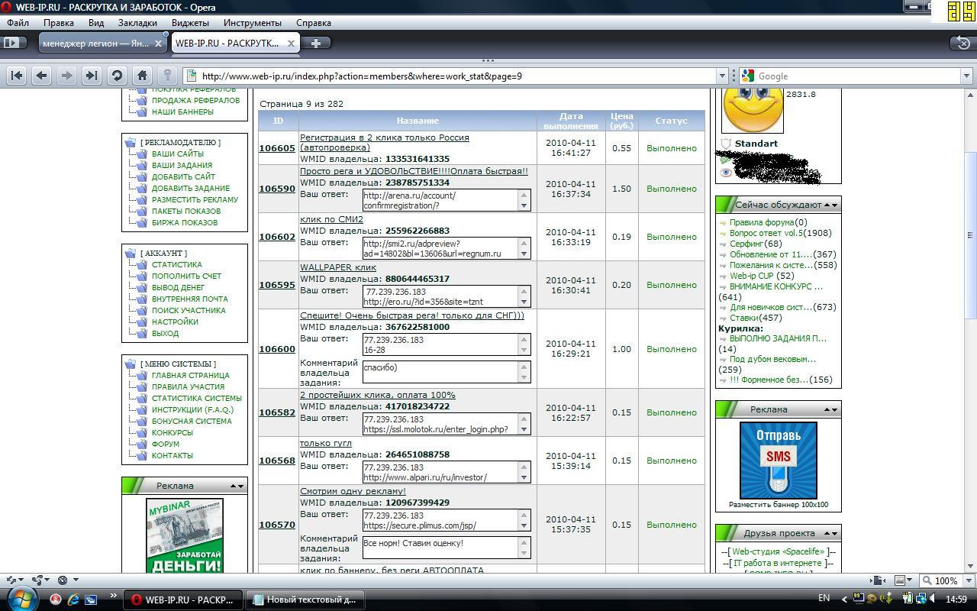
Task: Open search engine dropdown arrow
Action: pos(966,76)
